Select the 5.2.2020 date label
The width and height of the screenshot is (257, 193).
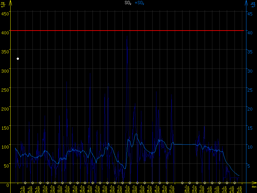pos(238,189)
